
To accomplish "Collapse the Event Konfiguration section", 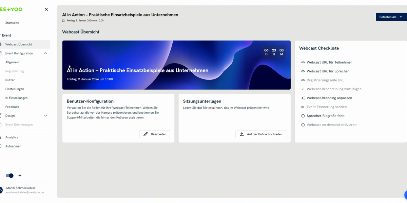I will pos(45,53).
